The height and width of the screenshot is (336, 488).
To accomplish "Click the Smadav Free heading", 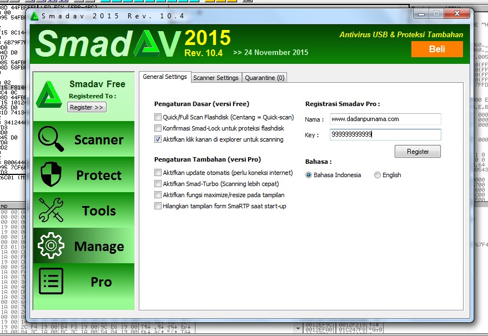I will (97, 84).
